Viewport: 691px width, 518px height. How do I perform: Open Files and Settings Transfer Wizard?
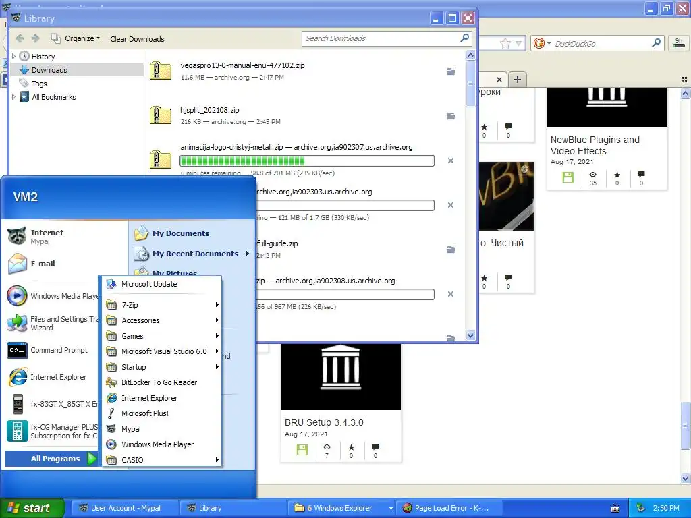click(52, 323)
